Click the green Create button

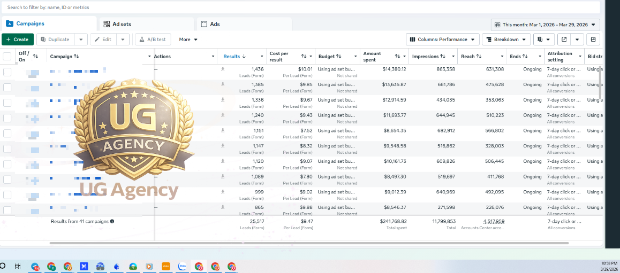click(x=17, y=40)
